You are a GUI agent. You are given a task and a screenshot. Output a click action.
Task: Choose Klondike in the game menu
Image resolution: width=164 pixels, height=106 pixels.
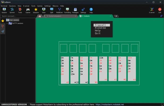tap(100, 28)
